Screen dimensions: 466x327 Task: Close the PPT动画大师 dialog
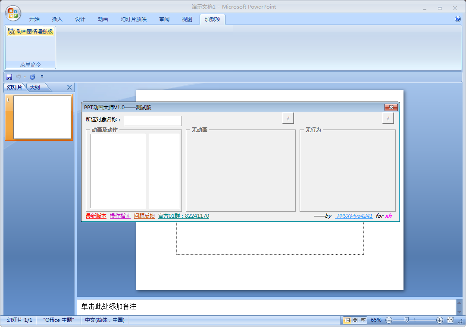391,107
